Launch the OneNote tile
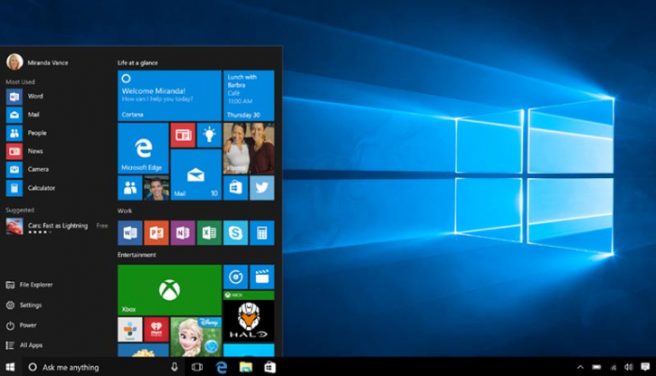The width and height of the screenshot is (656, 376). (183, 233)
